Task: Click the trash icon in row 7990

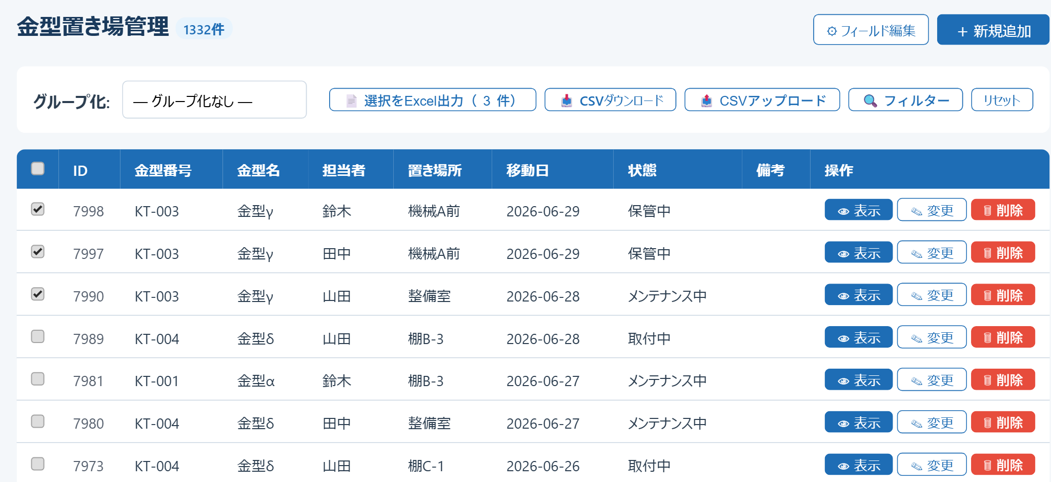Action: click(x=987, y=296)
